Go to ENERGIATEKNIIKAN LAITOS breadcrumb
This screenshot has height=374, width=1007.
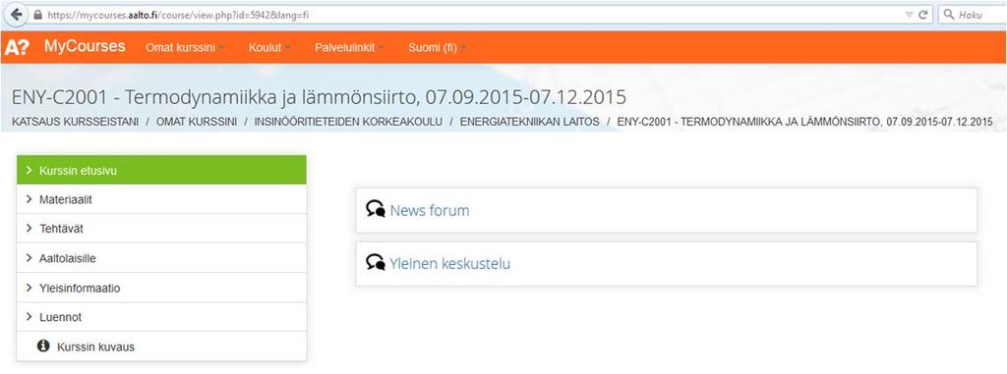pos(530,122)
